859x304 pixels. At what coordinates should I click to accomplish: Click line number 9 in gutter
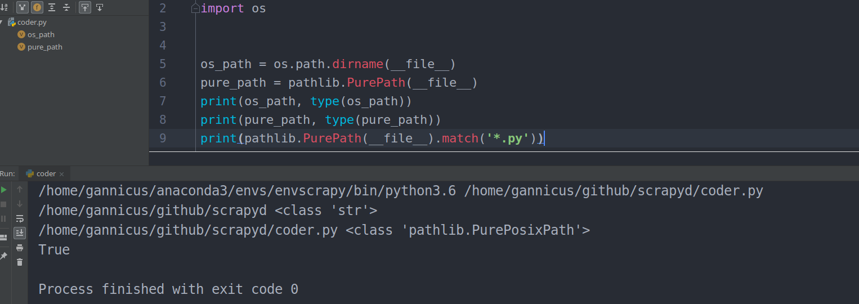pyautogui.click(x=163, y=138)
